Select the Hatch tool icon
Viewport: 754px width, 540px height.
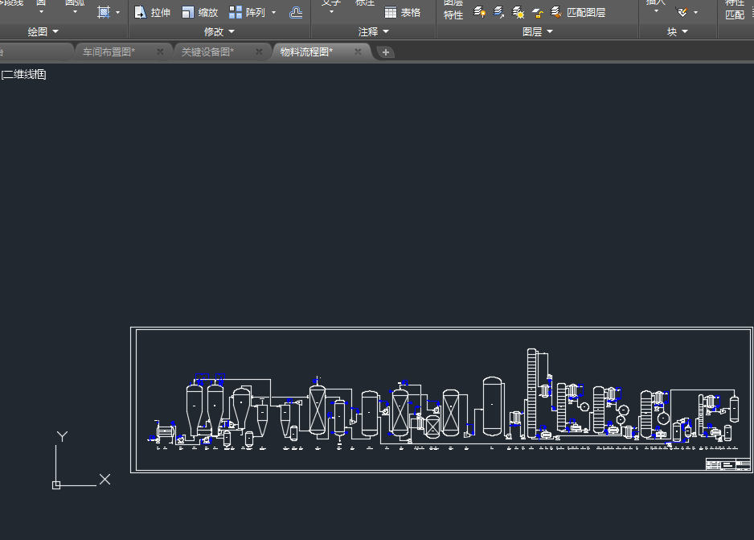pyautogui.click(x=104, y=12)
